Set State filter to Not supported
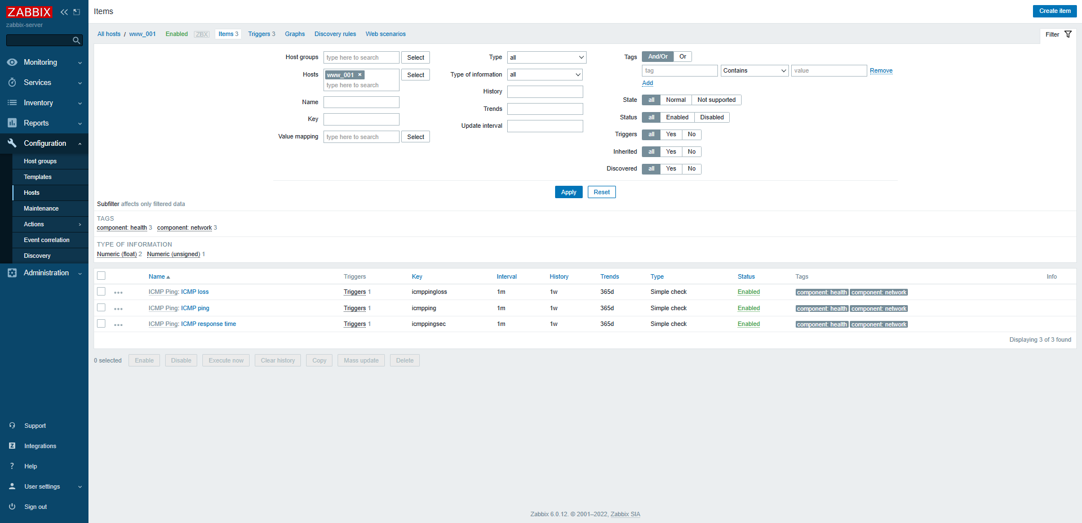Screen dimensions: 1082x523 (x=716, y=100)
